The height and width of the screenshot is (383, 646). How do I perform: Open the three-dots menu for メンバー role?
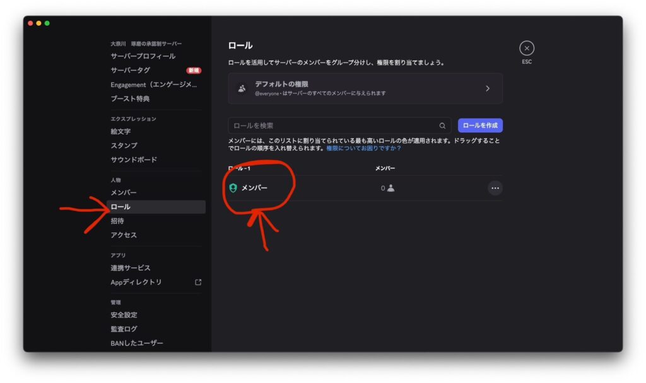click(495, 188)
